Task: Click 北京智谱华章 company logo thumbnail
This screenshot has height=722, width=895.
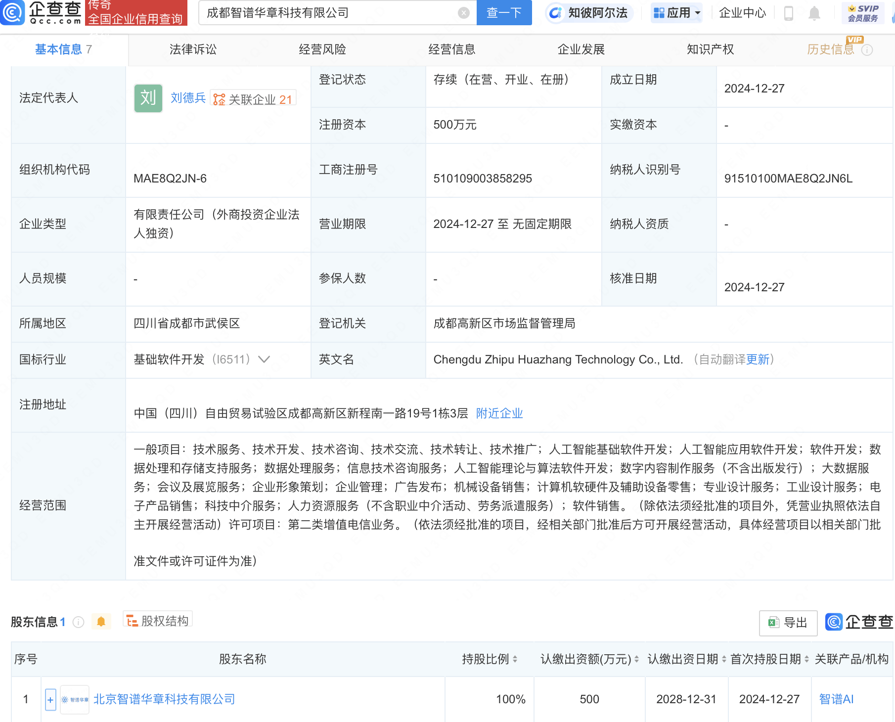Action: pos(75,699)
